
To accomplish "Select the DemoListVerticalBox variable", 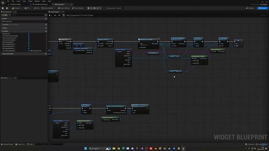I will click(x=9, y=40).
